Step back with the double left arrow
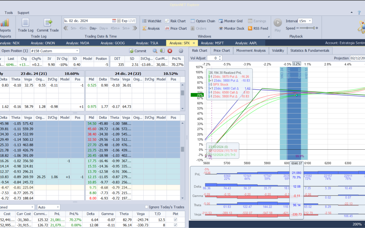 click(x=66, y=28)
